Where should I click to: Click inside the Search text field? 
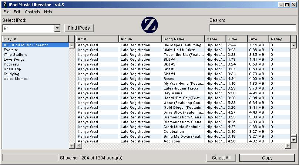click(253, 28)
